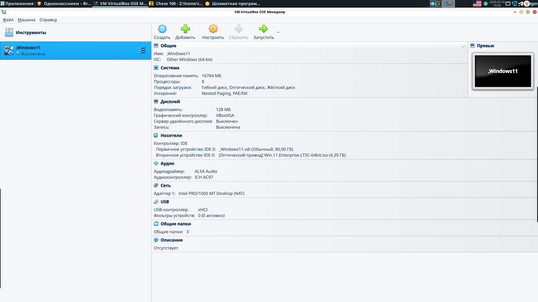
Task: Click the Общие папки folder icon
Action: pyautogui.click(x=156, y=224)
